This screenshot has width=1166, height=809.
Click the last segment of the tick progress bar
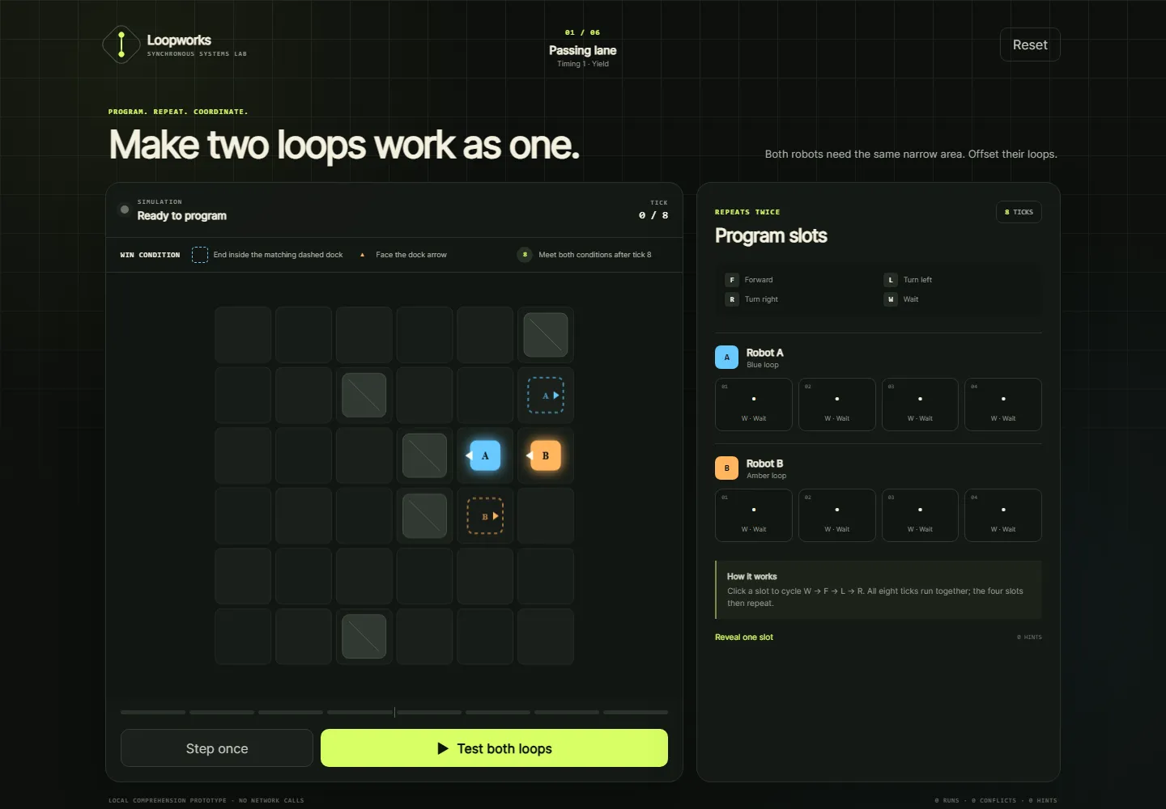click(x=636, y=712)
